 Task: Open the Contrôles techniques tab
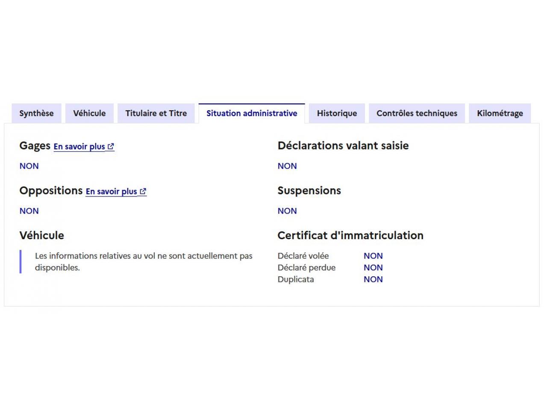[x=417, y=114]
